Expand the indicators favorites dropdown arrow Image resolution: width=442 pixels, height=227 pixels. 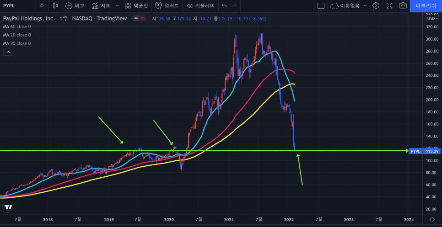point(117,5)
